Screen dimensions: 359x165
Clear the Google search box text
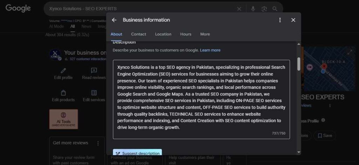click(x=239, y=9)
